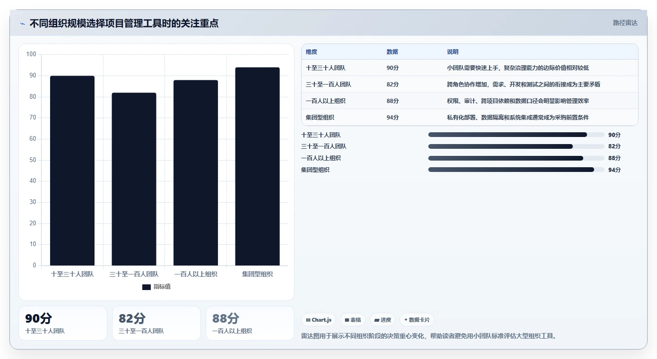Click the 十至三十人团队 progress bar
657x359 pixels.
click(516, 135)
